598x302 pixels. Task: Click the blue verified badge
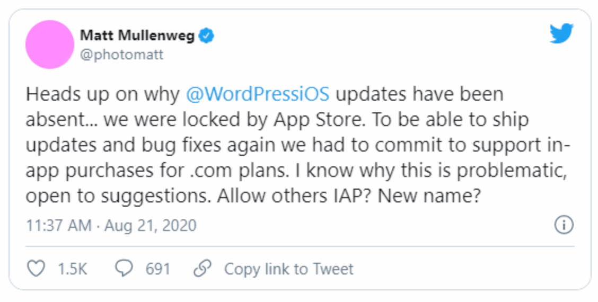(x=206, y=36)
